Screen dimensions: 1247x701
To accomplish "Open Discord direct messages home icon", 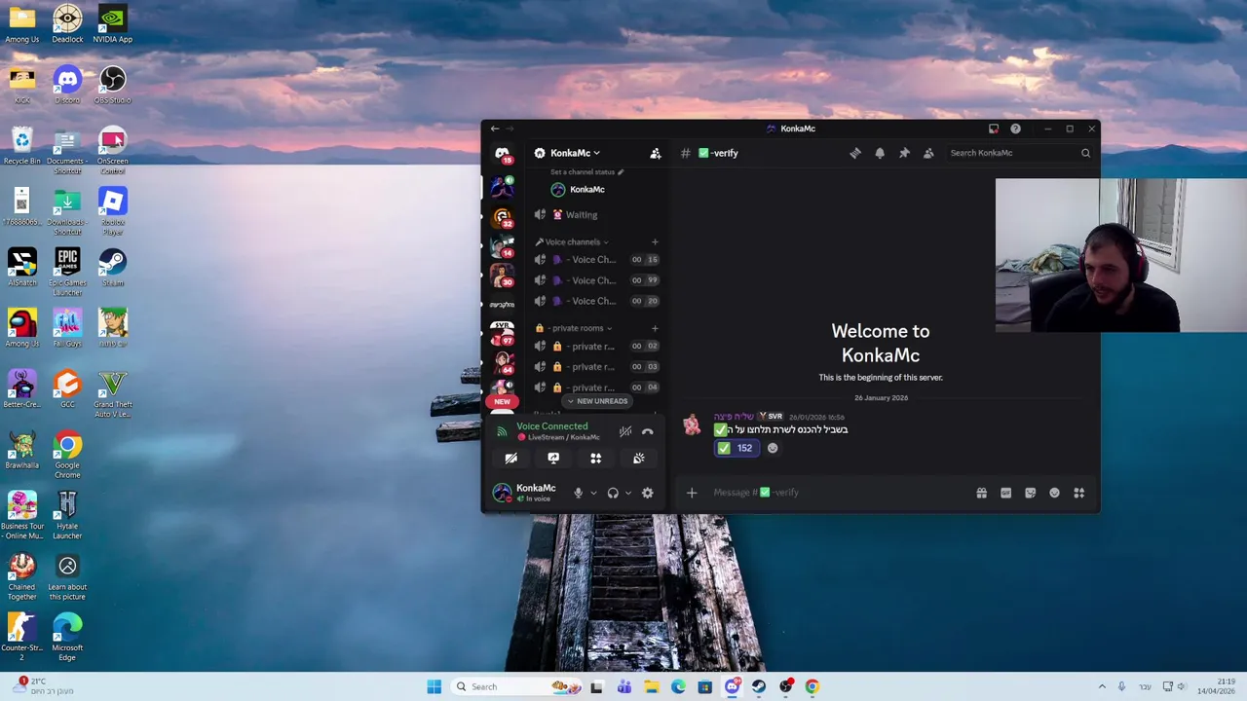I will pos(502,154).
